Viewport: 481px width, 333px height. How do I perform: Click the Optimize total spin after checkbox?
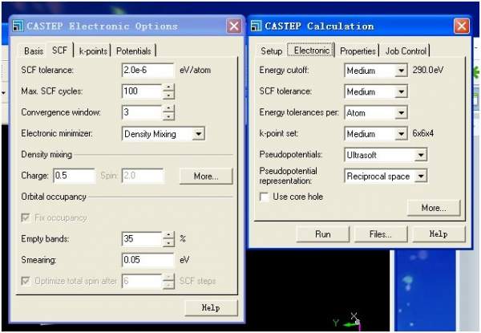(x=26, y=281)
